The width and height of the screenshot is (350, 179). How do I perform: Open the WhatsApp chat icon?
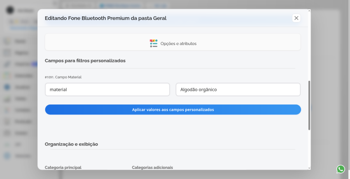[341, 169]
